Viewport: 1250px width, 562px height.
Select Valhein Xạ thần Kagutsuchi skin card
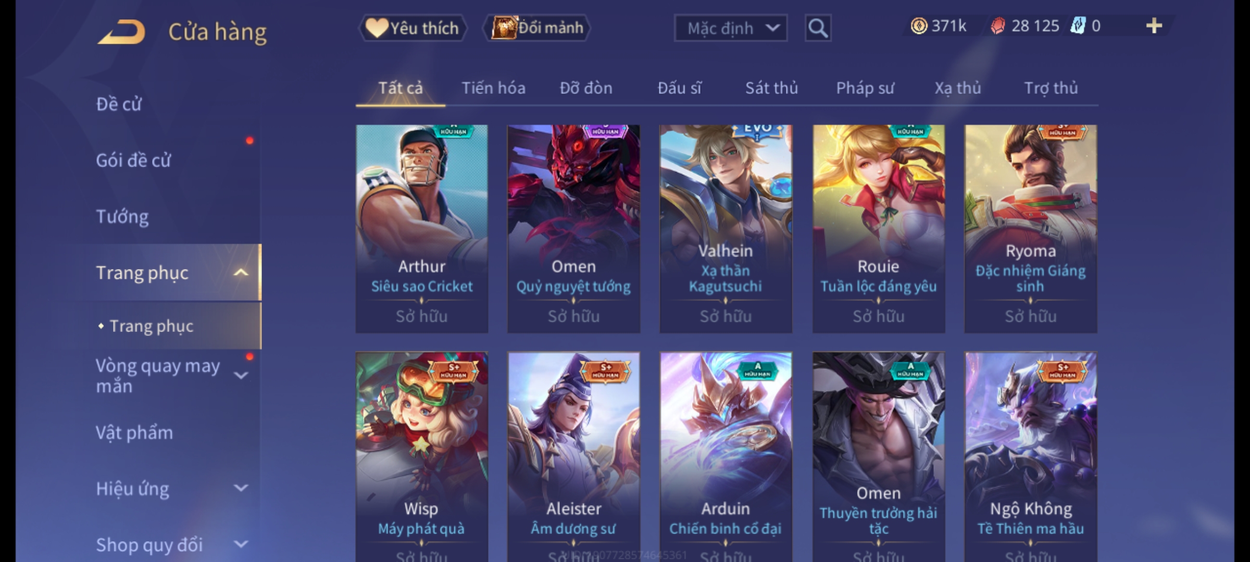pyautogui.click(x=726, y=229)
